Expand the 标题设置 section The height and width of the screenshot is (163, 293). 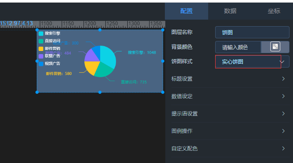[x=230, y=79]
